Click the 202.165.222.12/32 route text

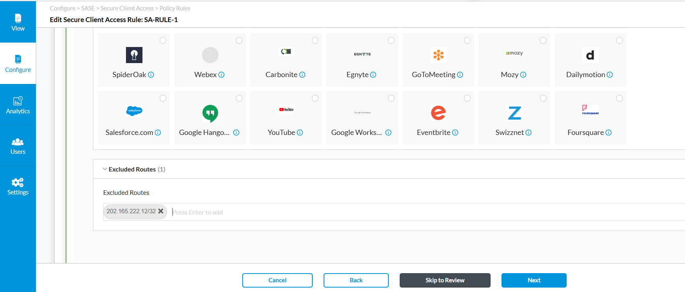pyautogui.click(x=131, y=211)
